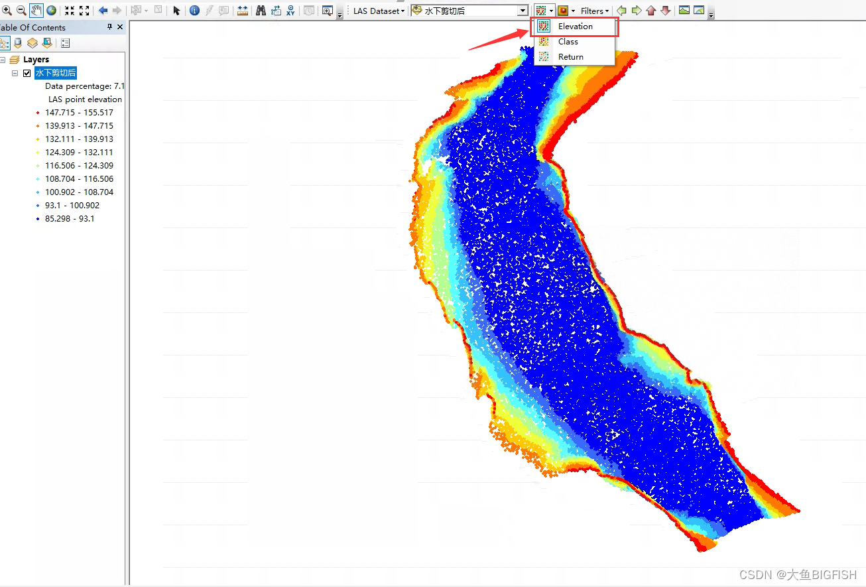This screenshot has width=866, height=587.
Task: Uncheck visibility of the 水下剪切后 layer
Action: coord(27,73)
